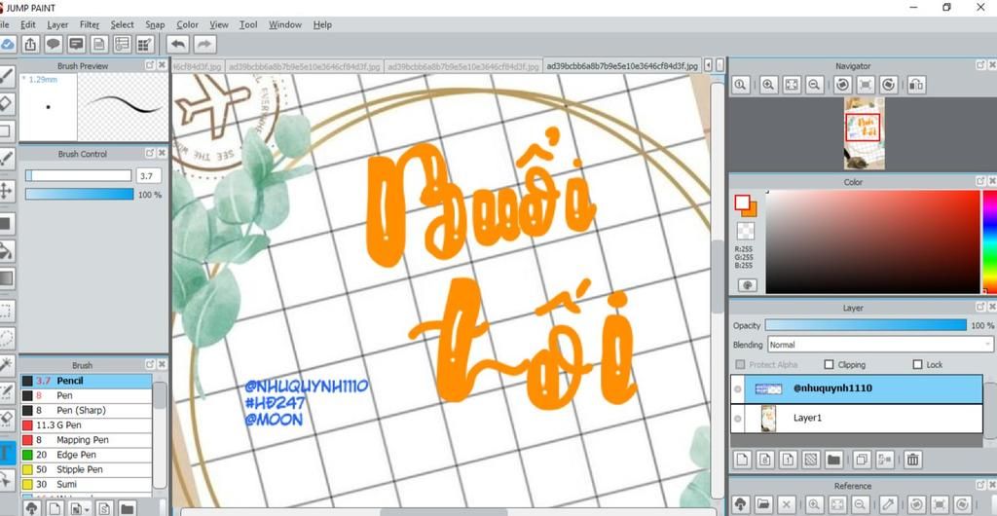997x516 pixels.
Task: Click the Undo arrow in the toolbar
Action: coord(179,45)
